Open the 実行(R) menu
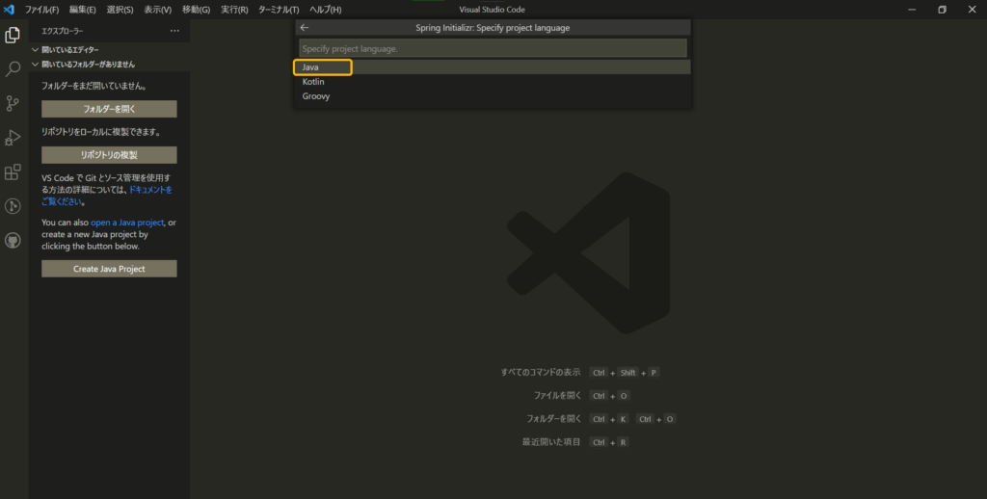Viewport: 987px width, 499px height. pos(234,10)
